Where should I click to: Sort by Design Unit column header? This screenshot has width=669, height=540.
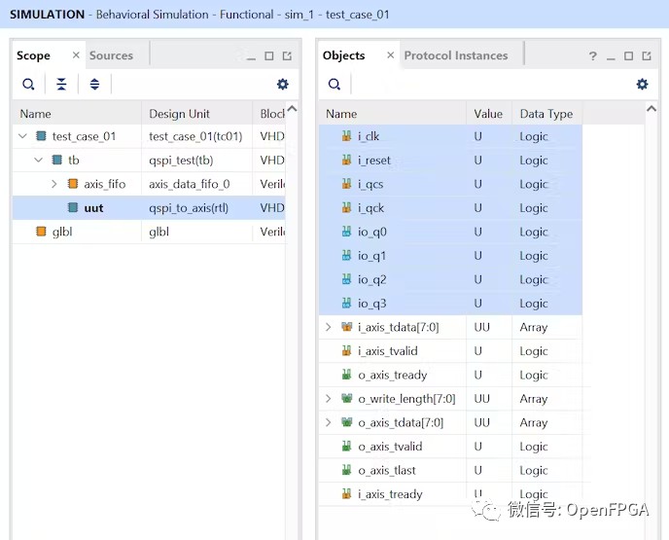click(x=196, y=114)
